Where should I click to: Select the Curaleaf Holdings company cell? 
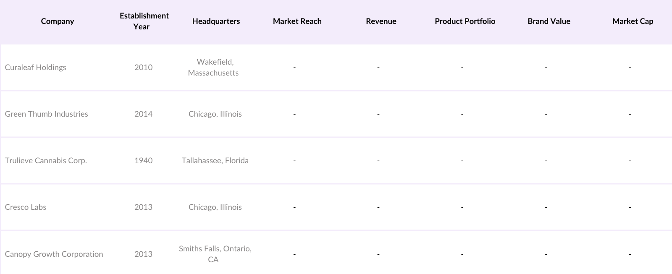[36, 68]
